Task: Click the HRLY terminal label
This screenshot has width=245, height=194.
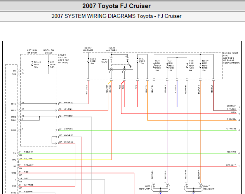Action: click(14, 110)
